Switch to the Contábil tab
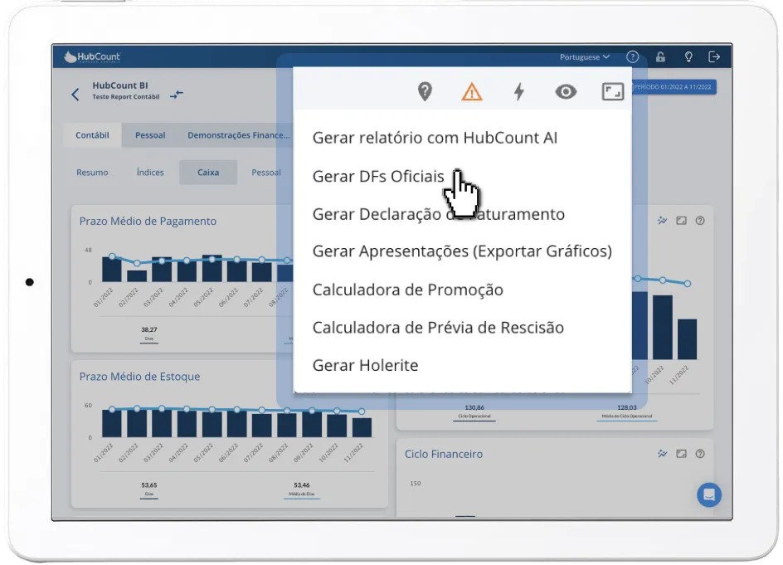 [92, 135]
